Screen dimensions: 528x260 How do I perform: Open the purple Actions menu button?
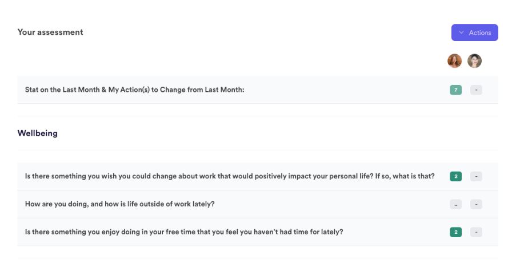tap(475, 32)
